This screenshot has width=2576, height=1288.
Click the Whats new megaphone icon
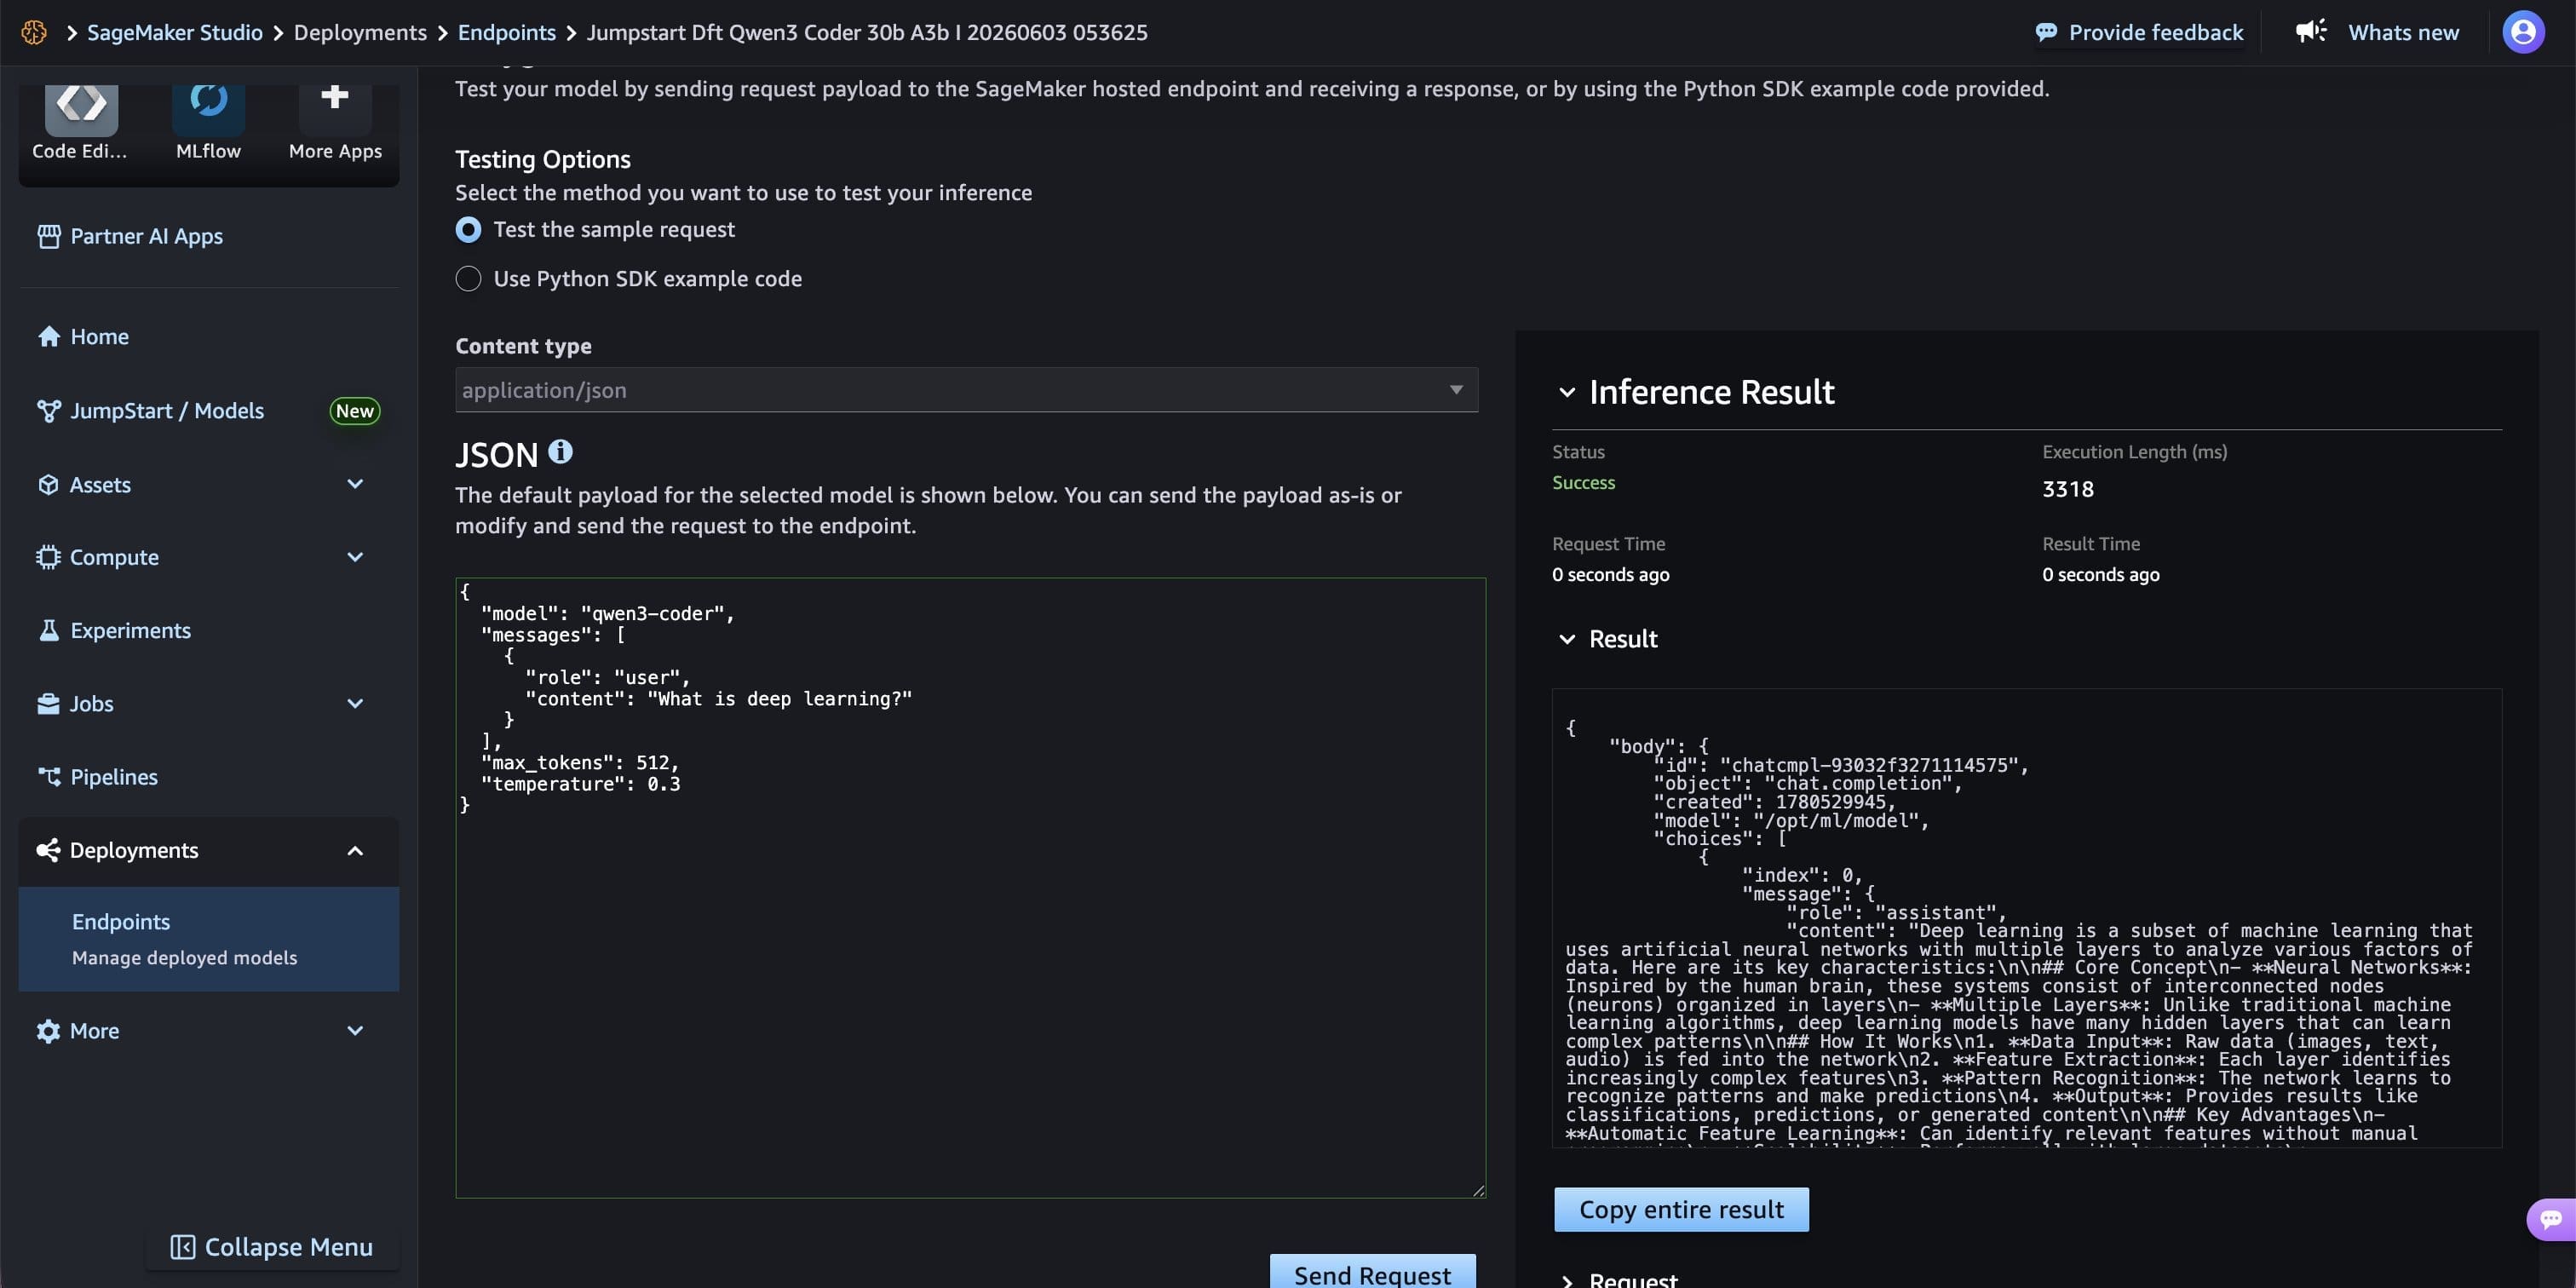2311,31
